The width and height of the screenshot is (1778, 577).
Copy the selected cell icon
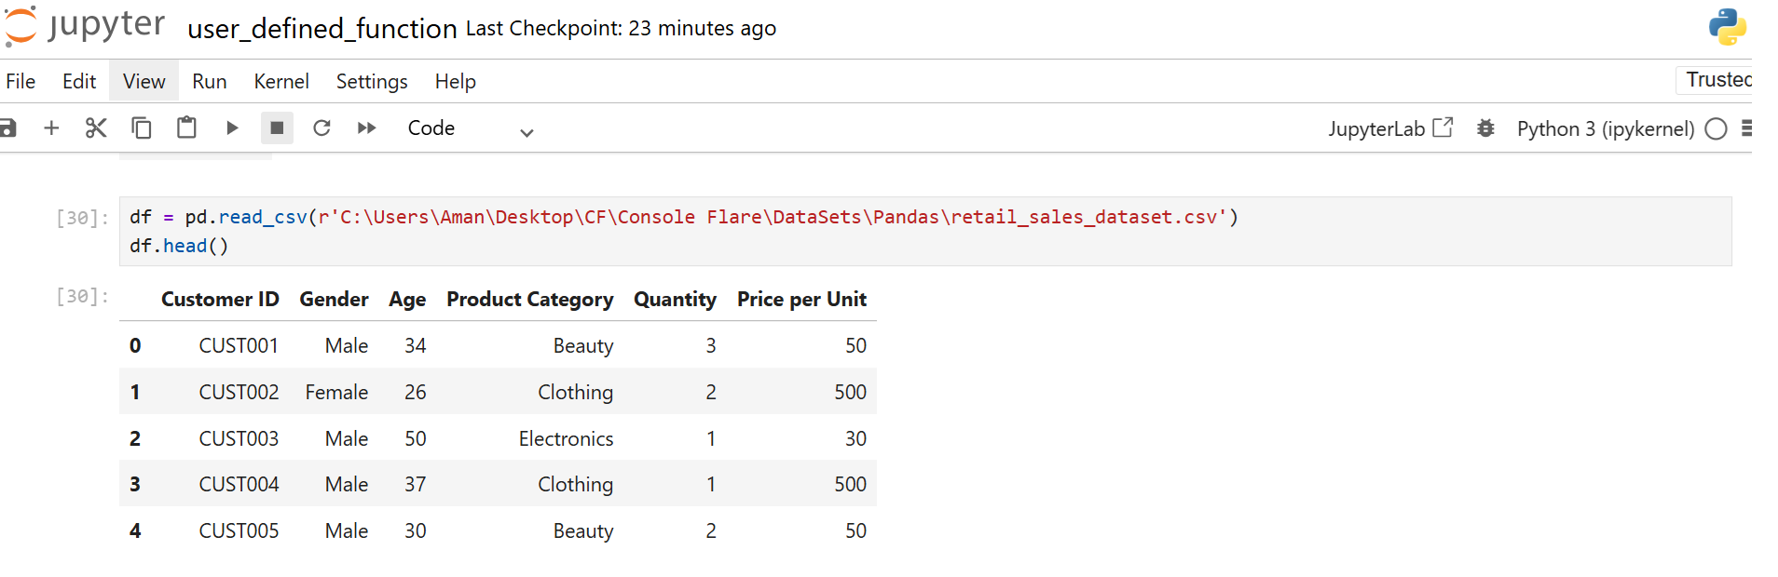[x=142, y=128]
